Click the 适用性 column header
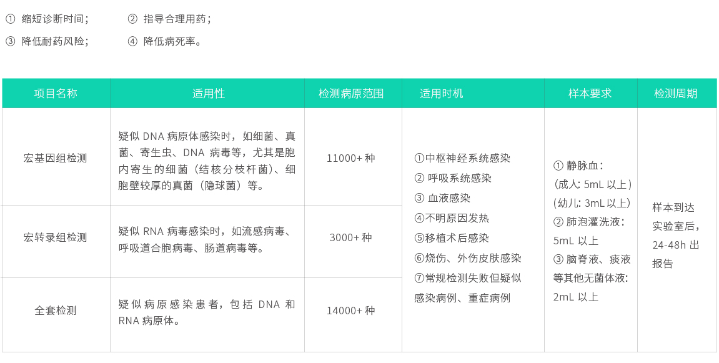 208,94
